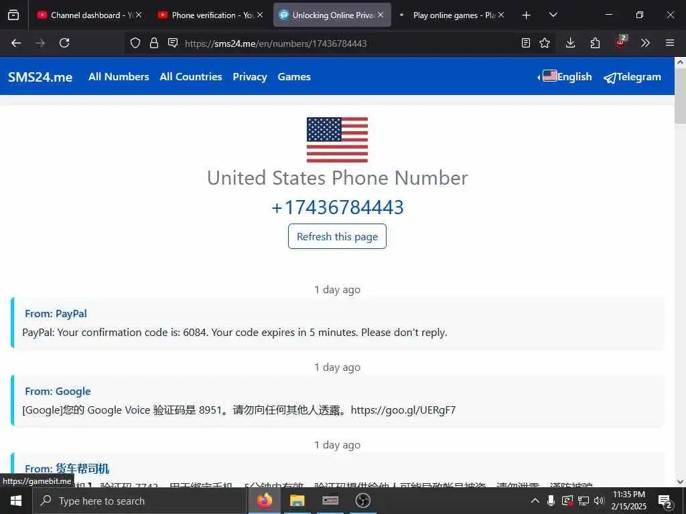This screenshot has width=686, height=514.
Task: Bookmark this page with star icon
Action: pos(545,43)
